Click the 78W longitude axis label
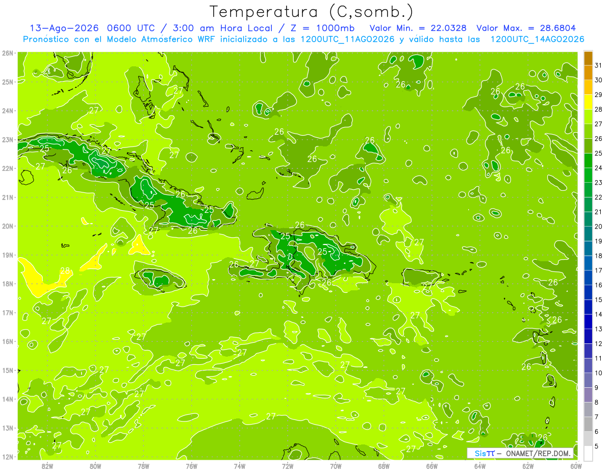 [x=143, y=465]
